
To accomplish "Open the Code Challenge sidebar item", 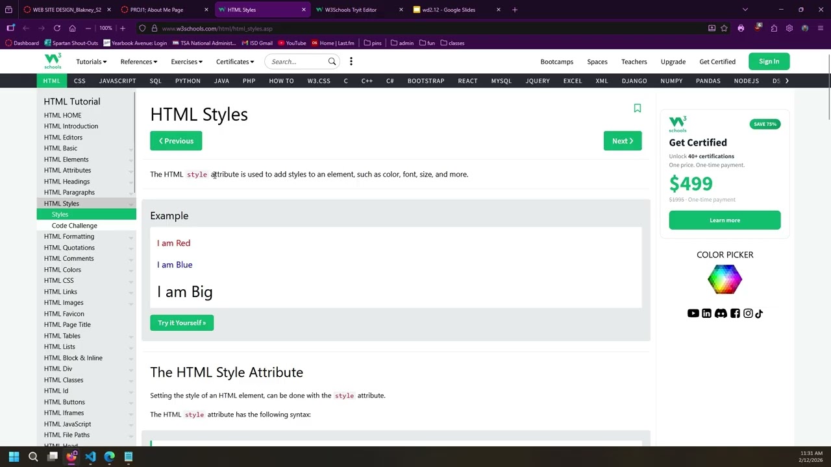I will 75,226.
